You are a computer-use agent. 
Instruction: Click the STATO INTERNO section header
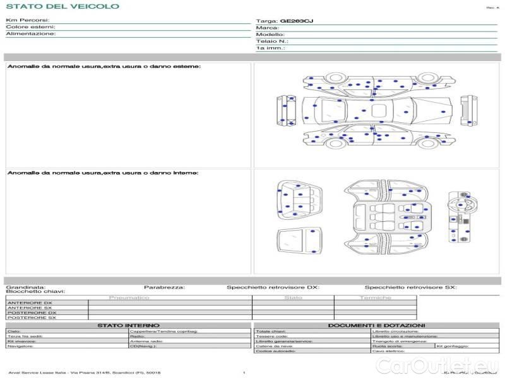tap(128, 325)
